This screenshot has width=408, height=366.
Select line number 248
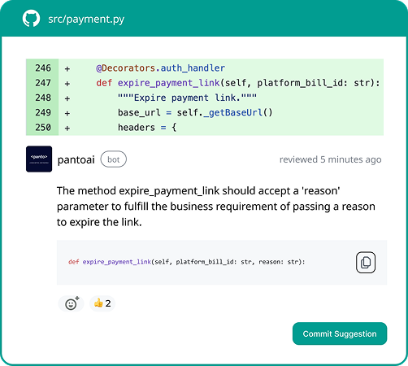[43, 98]
